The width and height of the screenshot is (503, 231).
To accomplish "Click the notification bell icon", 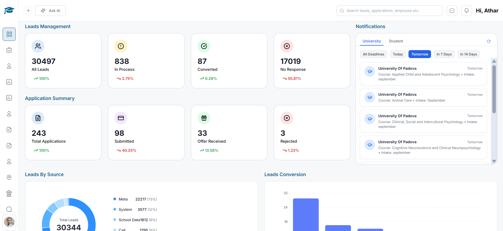I will click(x=466, y=11).
